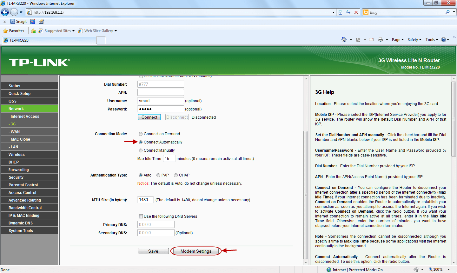
Task: Print page with the printer icon
Action: [380, 40]
